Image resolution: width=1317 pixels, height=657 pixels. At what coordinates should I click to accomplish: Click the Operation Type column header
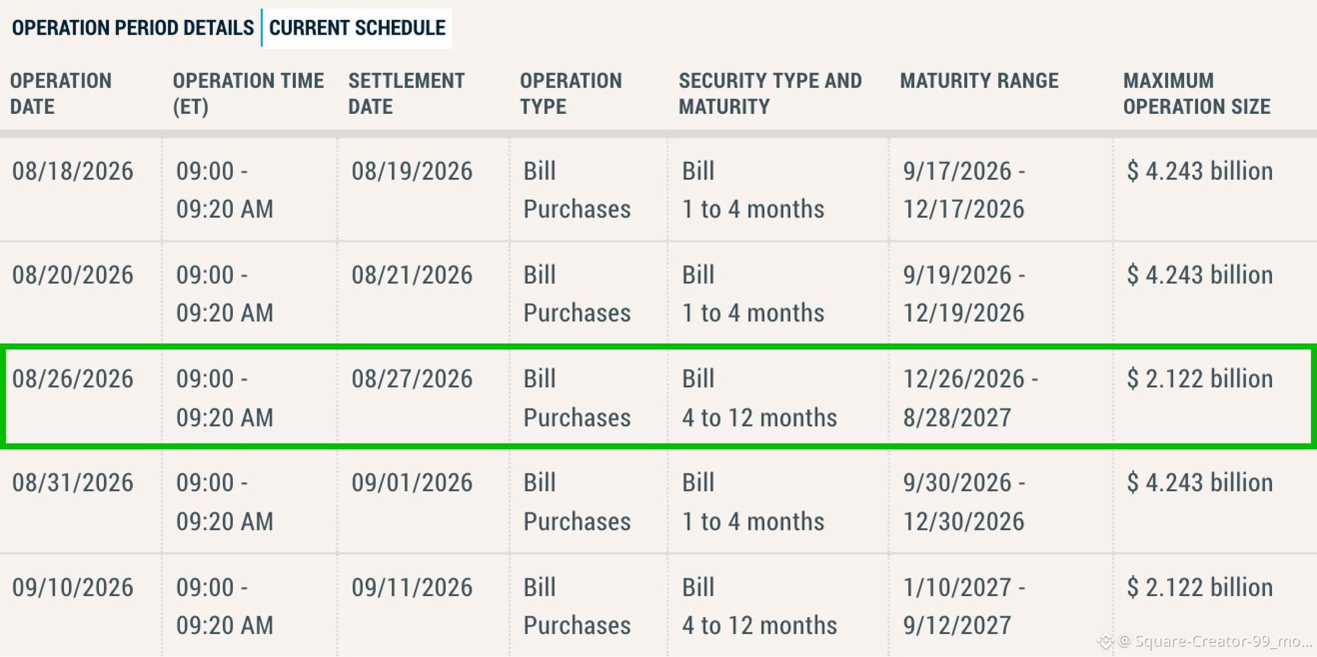571,93
